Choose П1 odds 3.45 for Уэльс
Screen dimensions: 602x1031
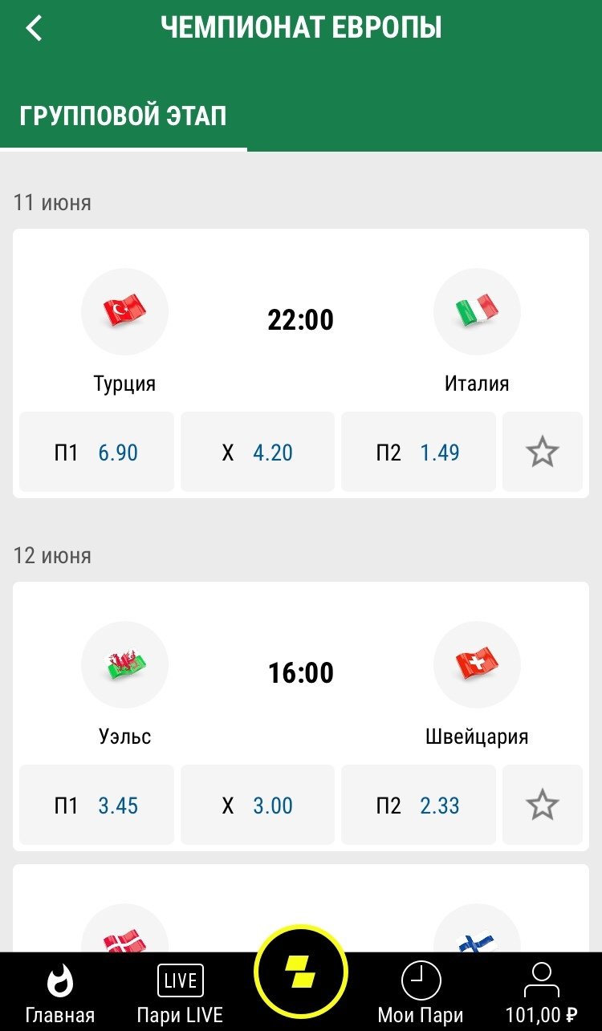[96, 805]
